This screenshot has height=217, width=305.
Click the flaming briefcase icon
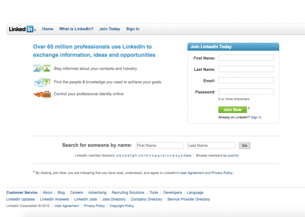pos(42,94)
